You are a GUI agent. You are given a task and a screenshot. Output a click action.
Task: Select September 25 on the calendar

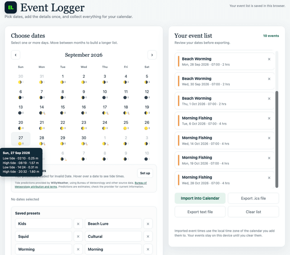pos(126,125)
